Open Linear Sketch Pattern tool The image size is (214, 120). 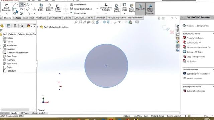click(81, 9)
